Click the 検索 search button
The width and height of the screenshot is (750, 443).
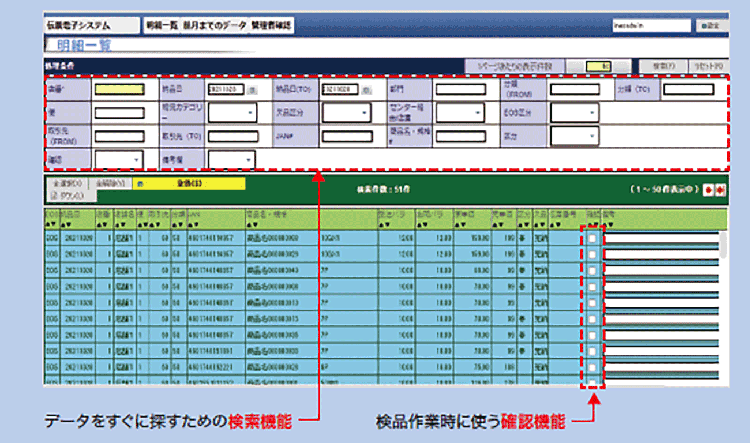[662, 66]
